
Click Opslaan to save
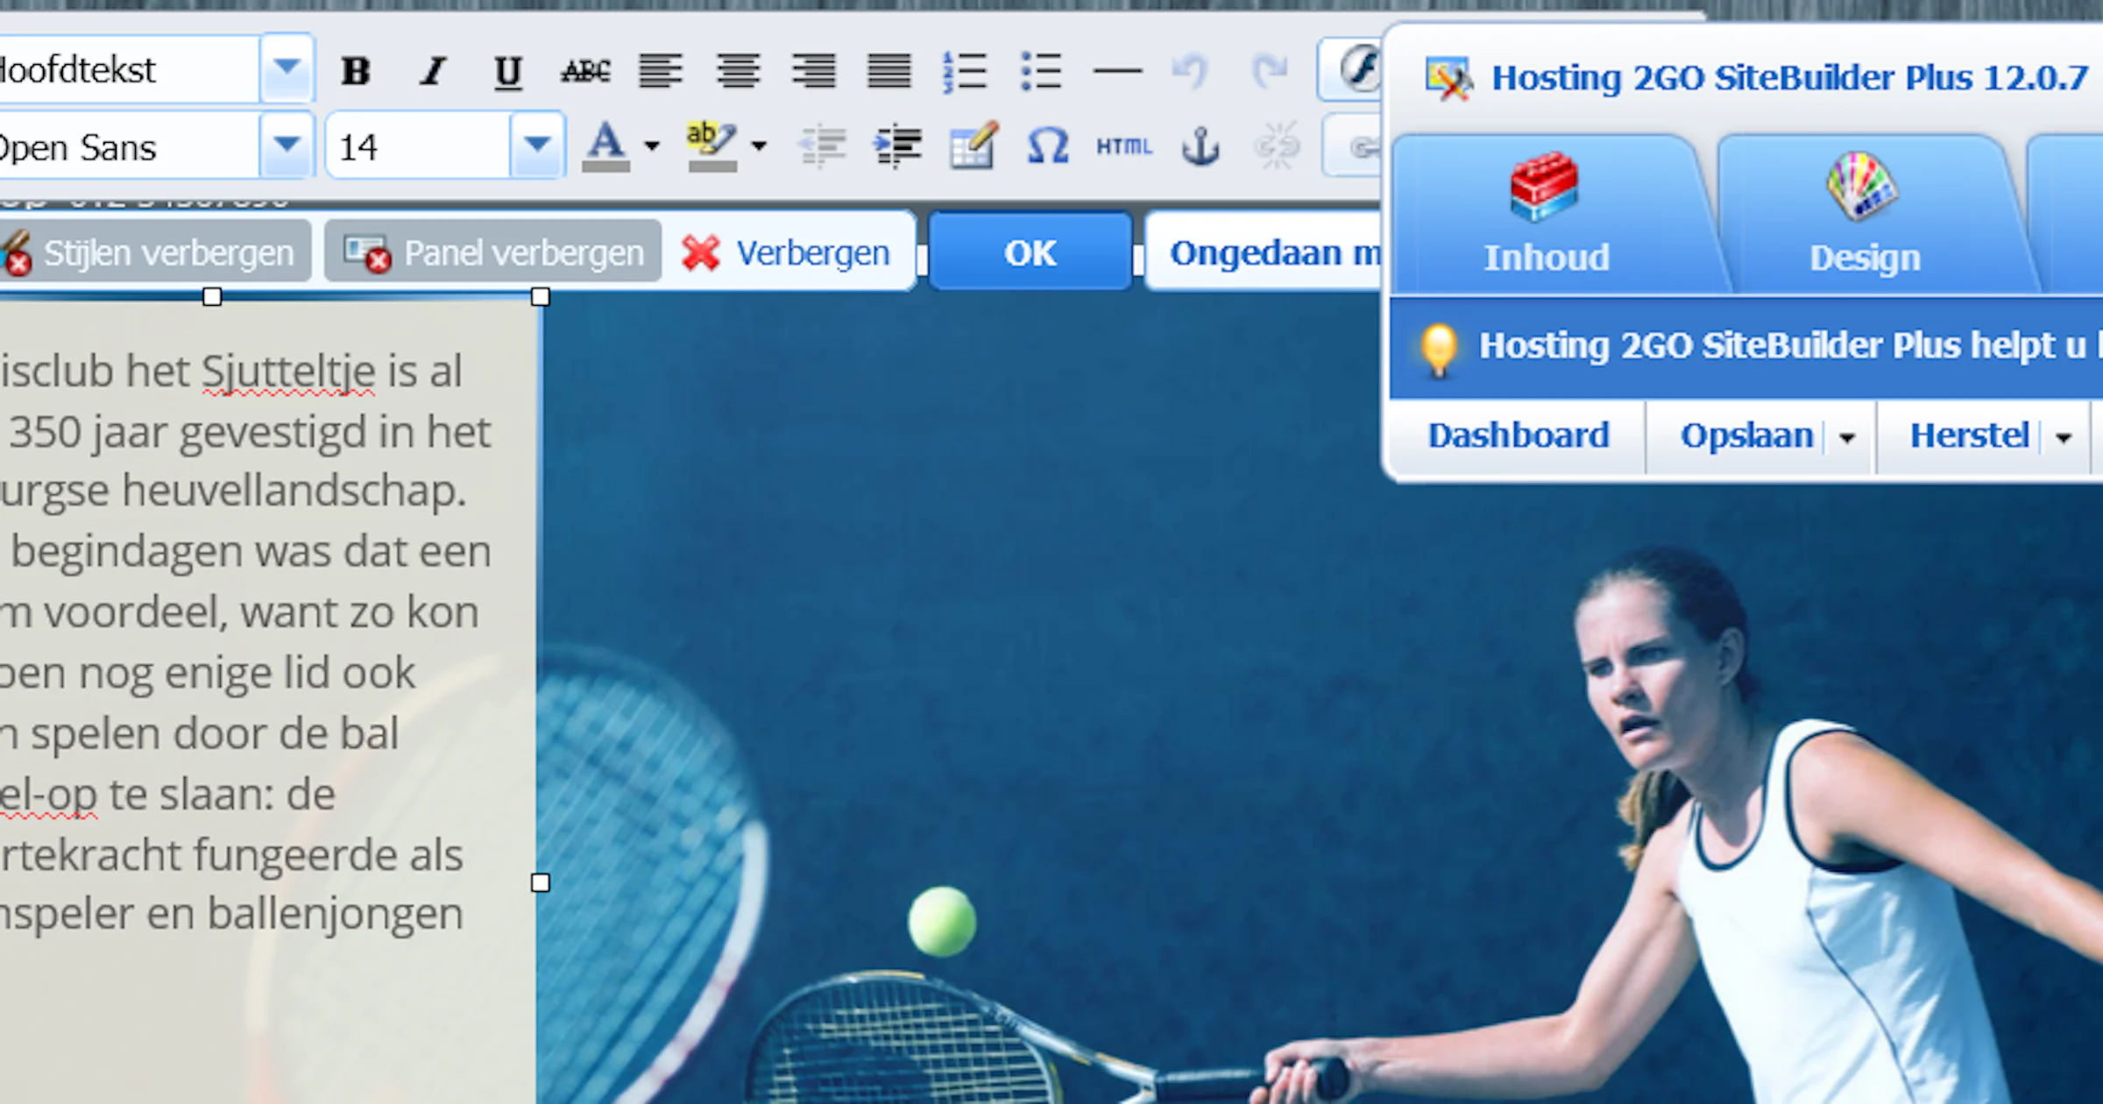[x=1745, y=435]
